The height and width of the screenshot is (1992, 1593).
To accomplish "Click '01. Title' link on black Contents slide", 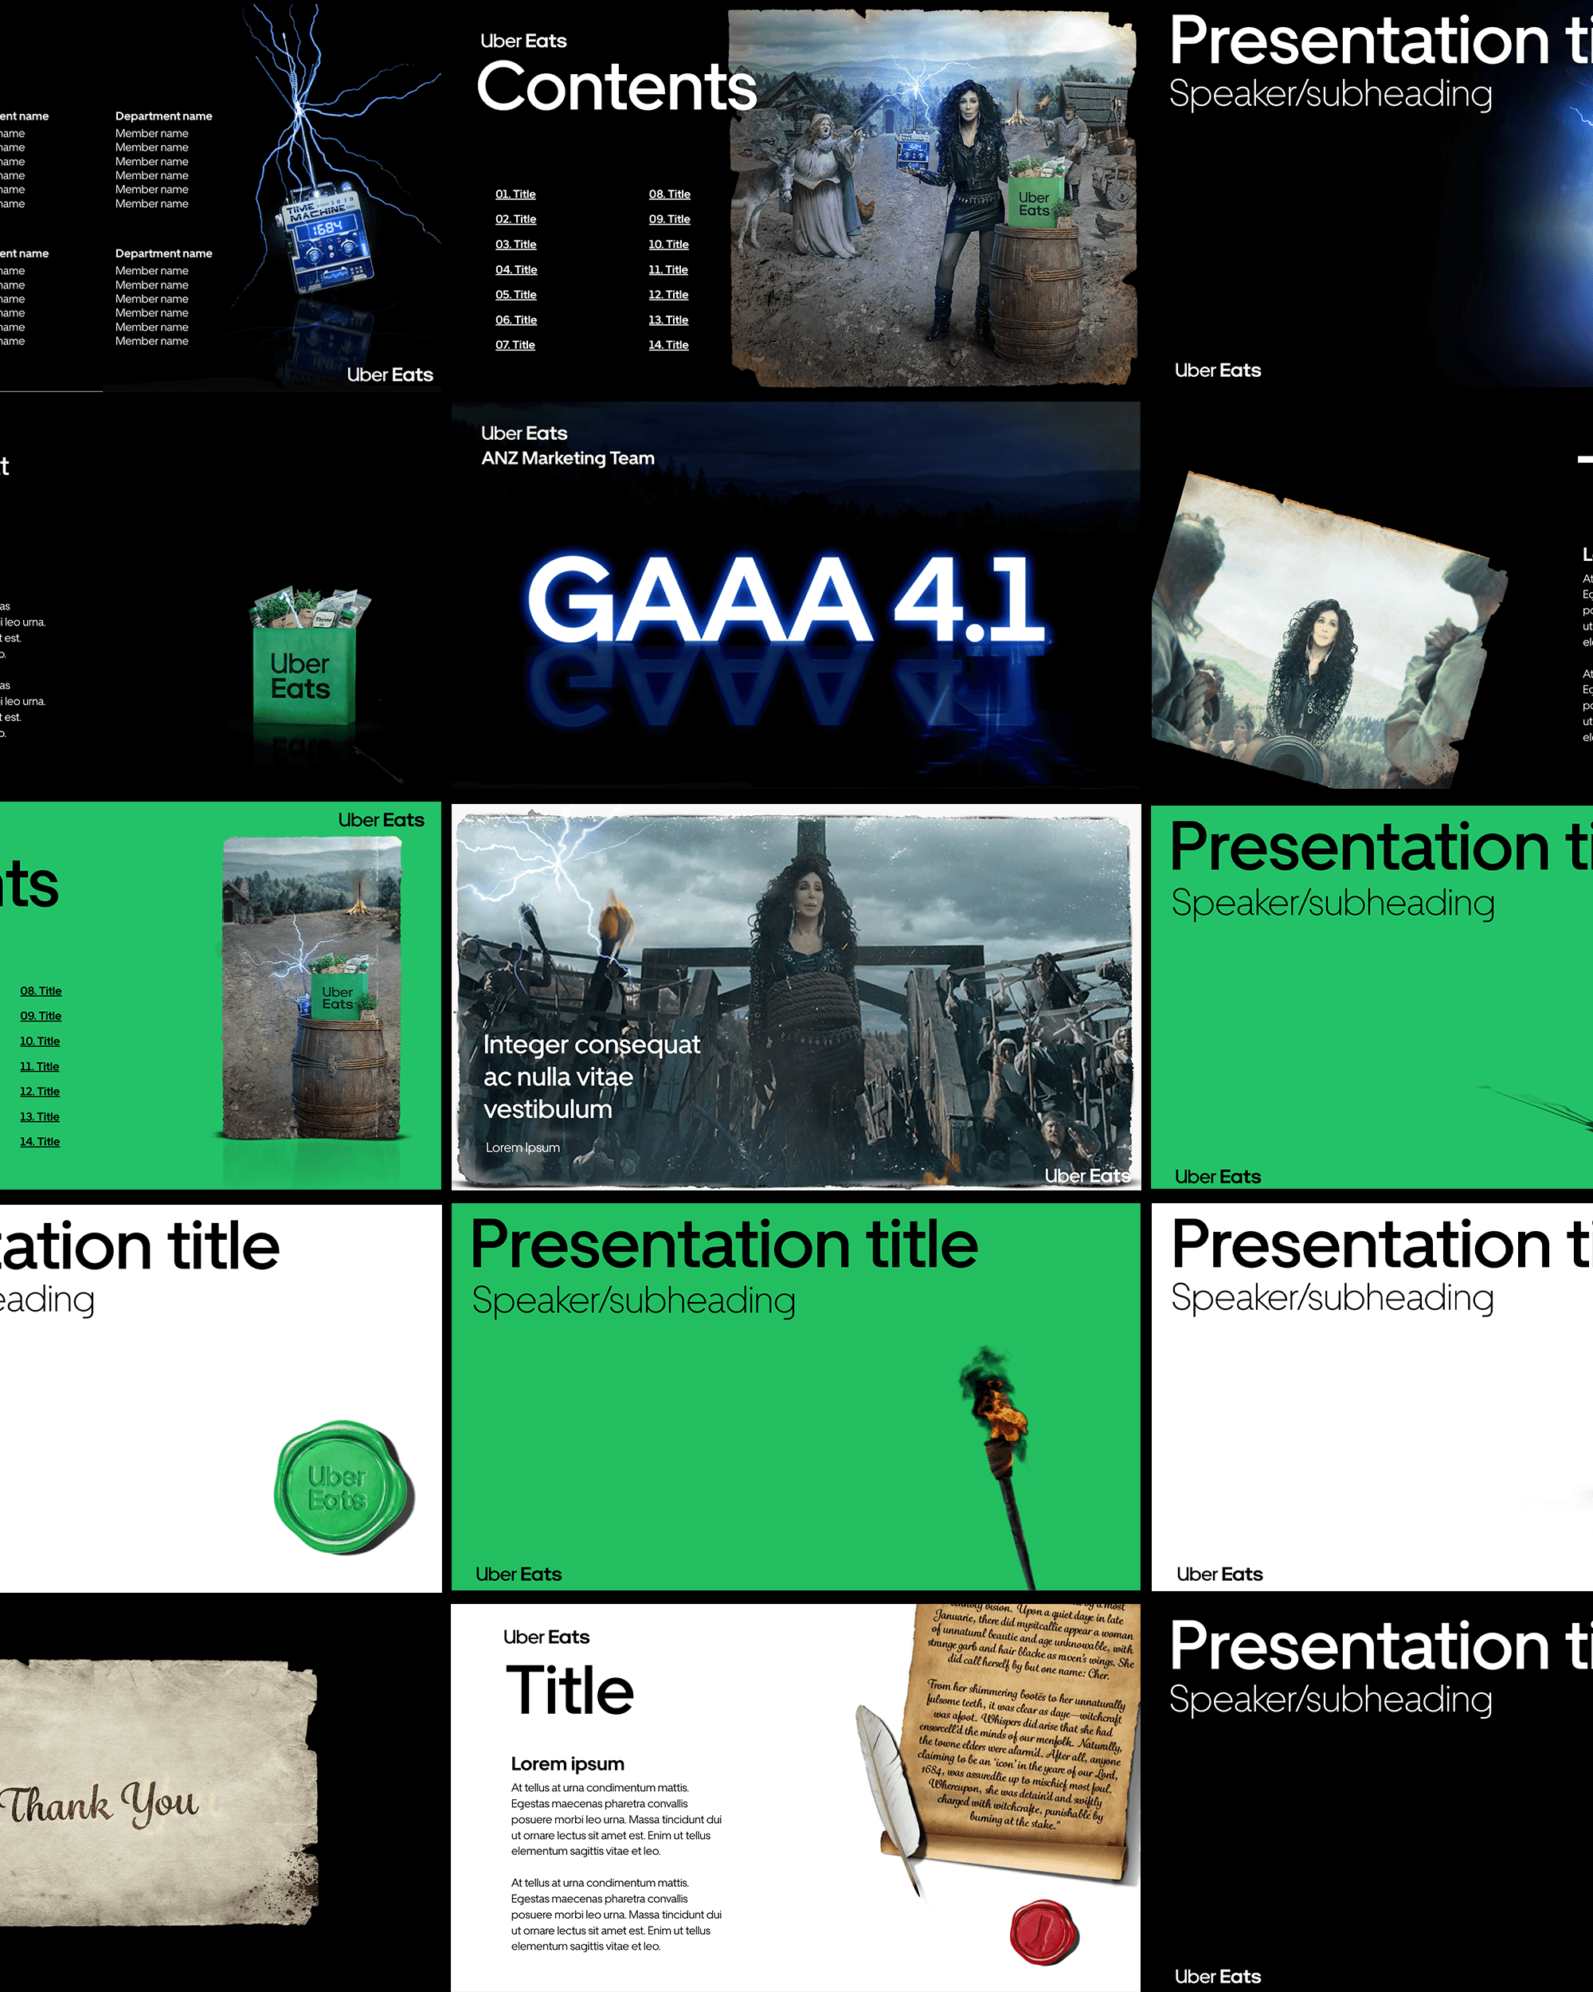I will tap(515, 194).
